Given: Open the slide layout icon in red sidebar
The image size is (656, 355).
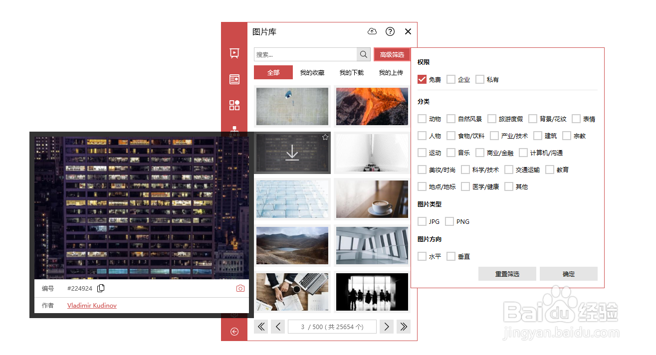Looking at the screenshot, I should (234, 79).
